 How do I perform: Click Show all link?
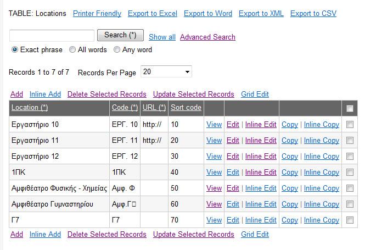point(162,37)
